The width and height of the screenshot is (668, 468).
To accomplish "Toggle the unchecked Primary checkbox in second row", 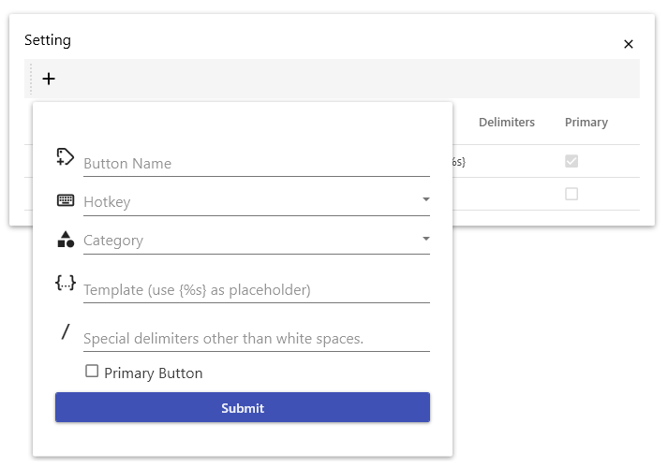I will pos(572,194).
